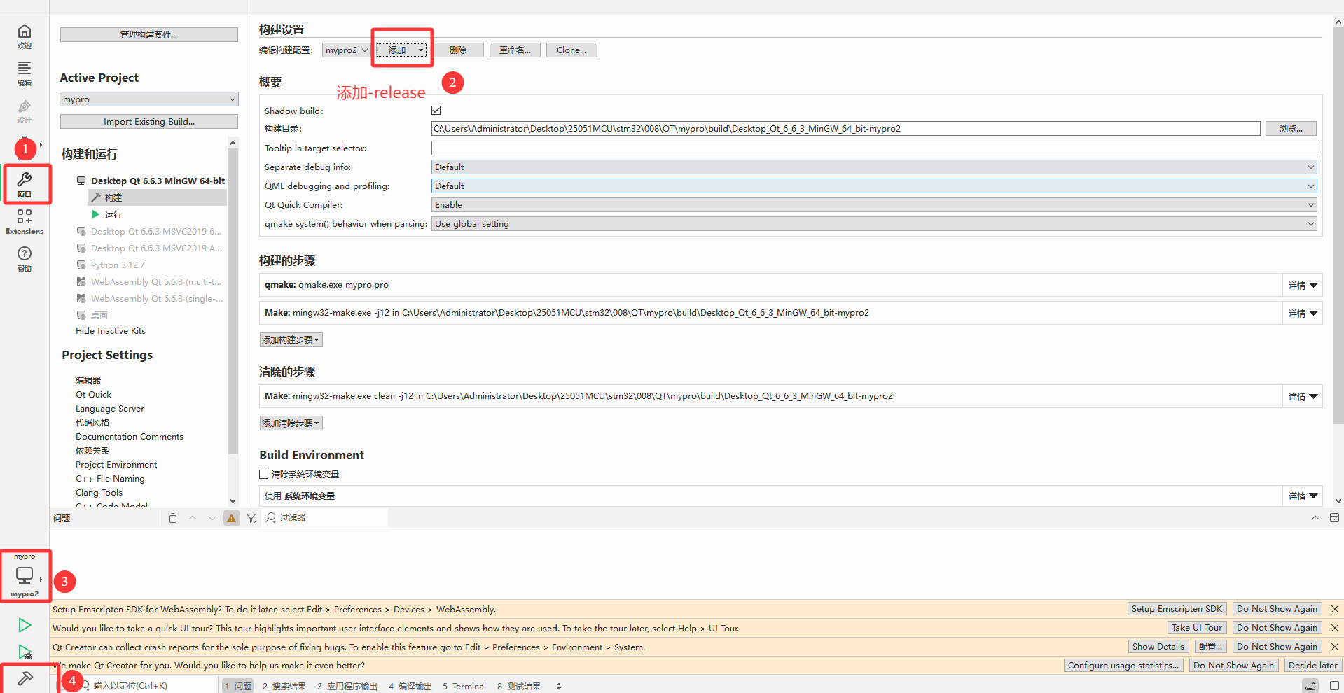The height and width of the screenshot is (693, 1344).
Task: Close the UI tour notification
Action: pyautogui.click(x=1335, y=628)
